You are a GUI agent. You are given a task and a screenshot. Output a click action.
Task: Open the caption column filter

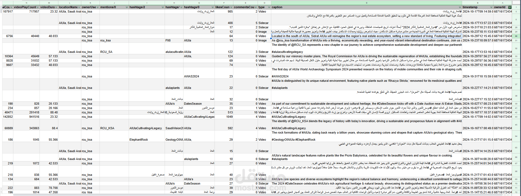460,7
